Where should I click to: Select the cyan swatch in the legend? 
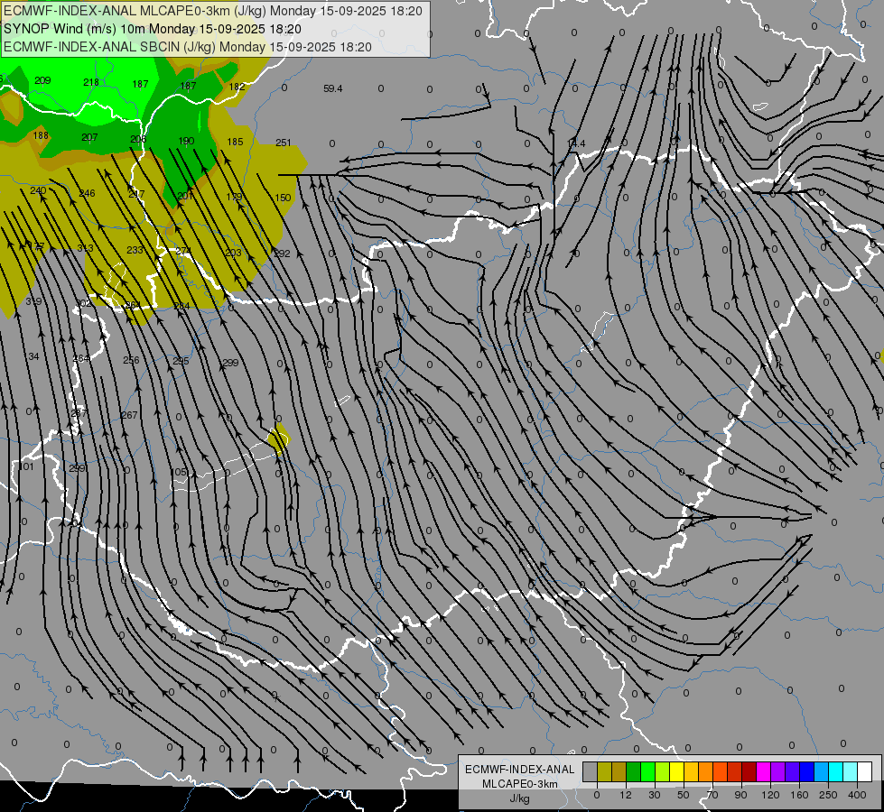tap(835, 771)
